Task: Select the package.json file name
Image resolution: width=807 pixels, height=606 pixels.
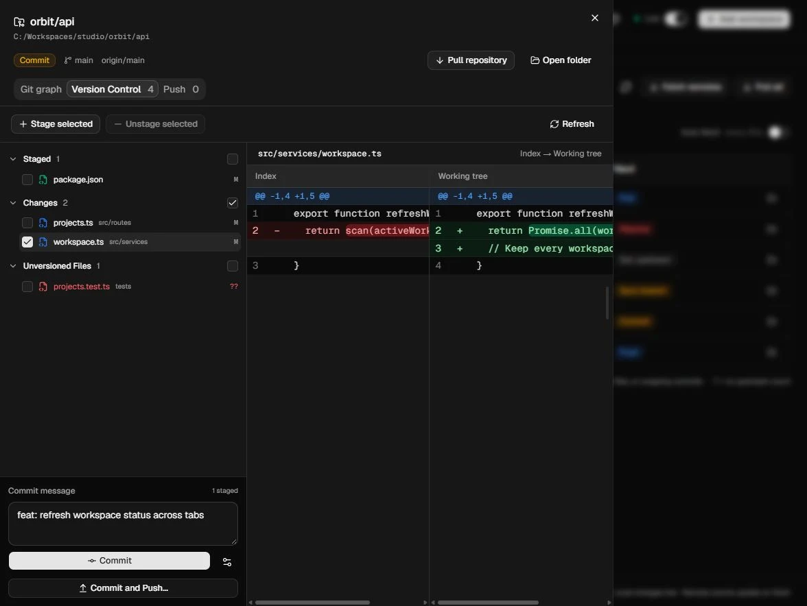Action: 78,180
